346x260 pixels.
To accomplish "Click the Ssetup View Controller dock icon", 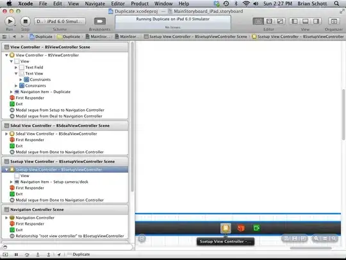I will coord(226,228).
